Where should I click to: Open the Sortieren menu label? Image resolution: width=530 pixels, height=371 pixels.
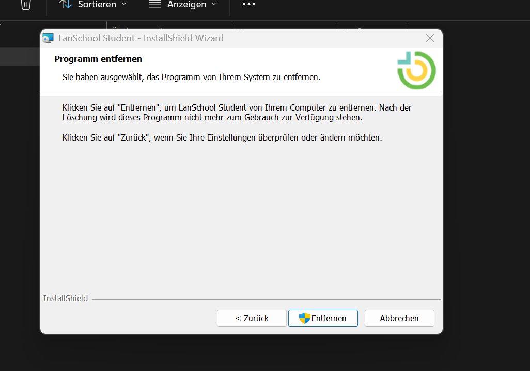(97, 5)
